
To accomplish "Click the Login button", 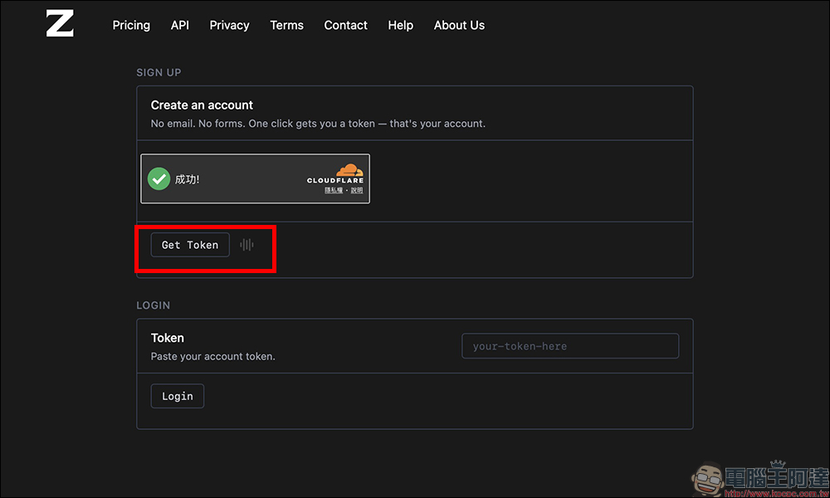I will 177,396.
